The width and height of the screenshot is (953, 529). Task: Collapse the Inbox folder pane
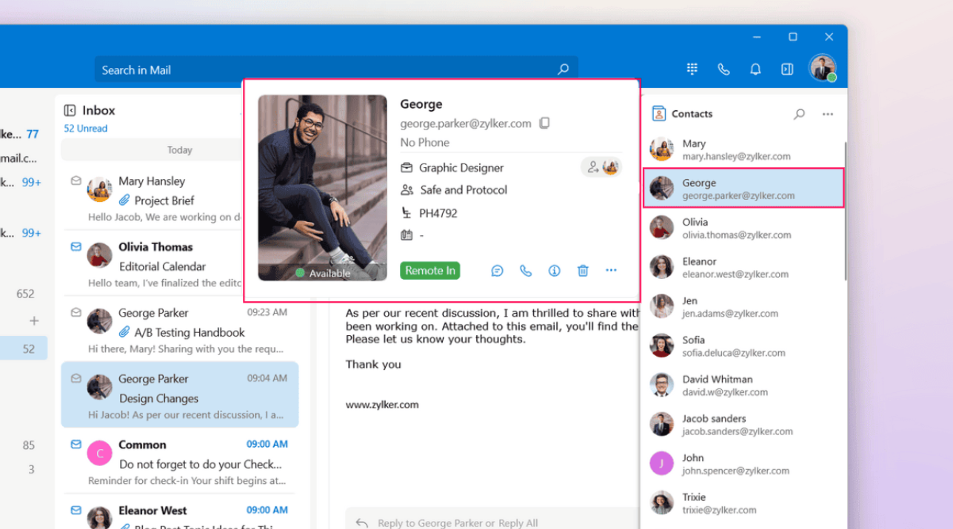click(70, 110)
